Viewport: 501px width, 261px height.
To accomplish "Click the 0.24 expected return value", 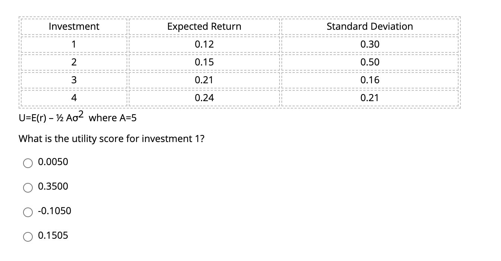I will pyautogui.click(x=204, y=97).
